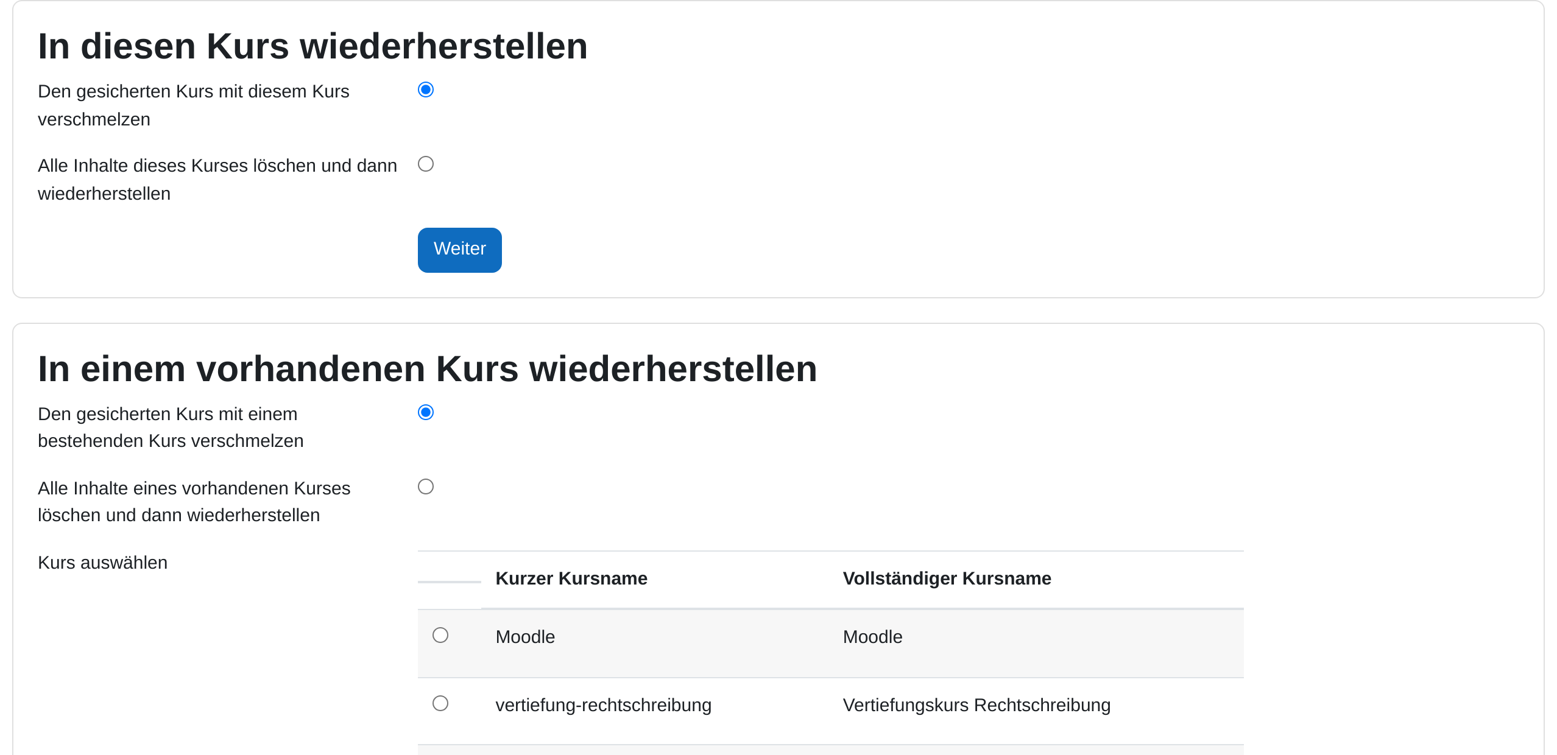Click label 'Den gesicherten Kurs mit einem bestehenden Kurs'
The image size is (1557, 755).
click(x=171, y=427)
